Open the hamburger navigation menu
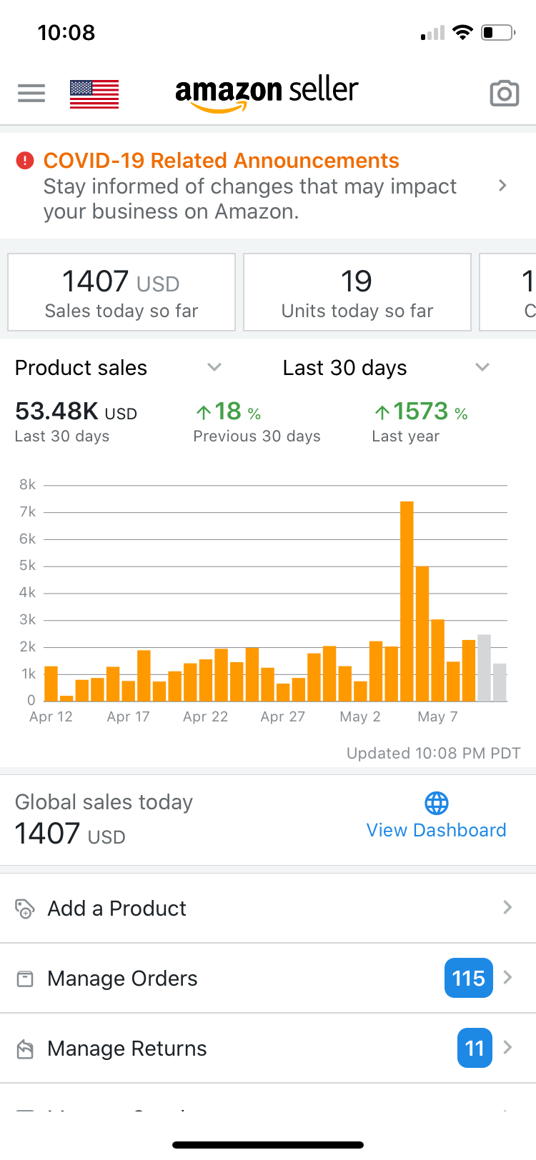Viewport: 536px width, 1160px height. tap(31, 93)
